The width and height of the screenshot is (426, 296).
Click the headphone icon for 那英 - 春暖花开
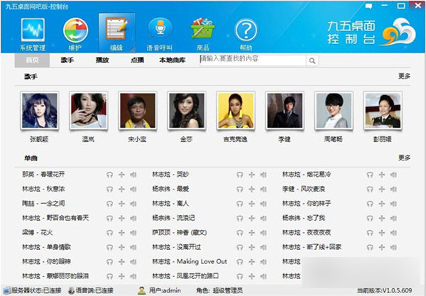tap(109, 174)
